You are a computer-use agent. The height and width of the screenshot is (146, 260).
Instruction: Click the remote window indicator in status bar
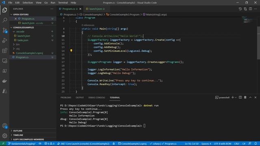3,144
